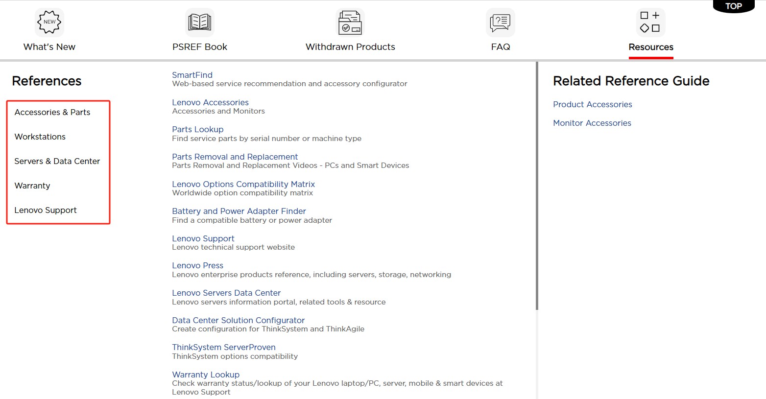Open the FAQ speech bubble icon
The height and width of the screenshot is (399, 766).
(500, 23)
